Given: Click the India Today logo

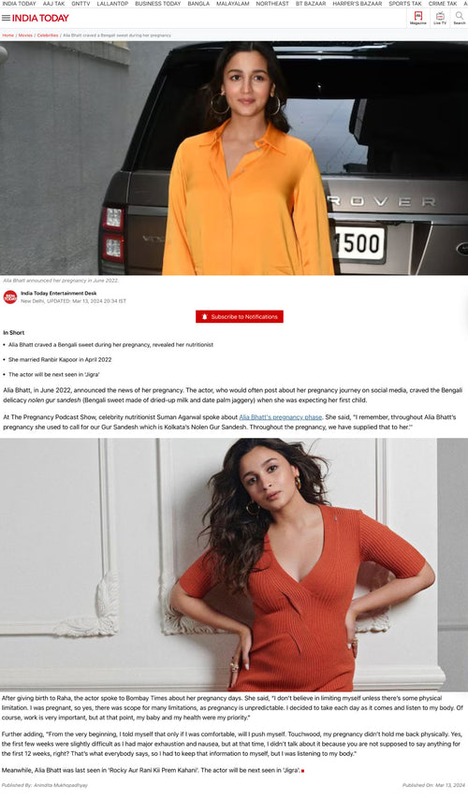Looking at the screenshot, I should [x=40, y=18].
